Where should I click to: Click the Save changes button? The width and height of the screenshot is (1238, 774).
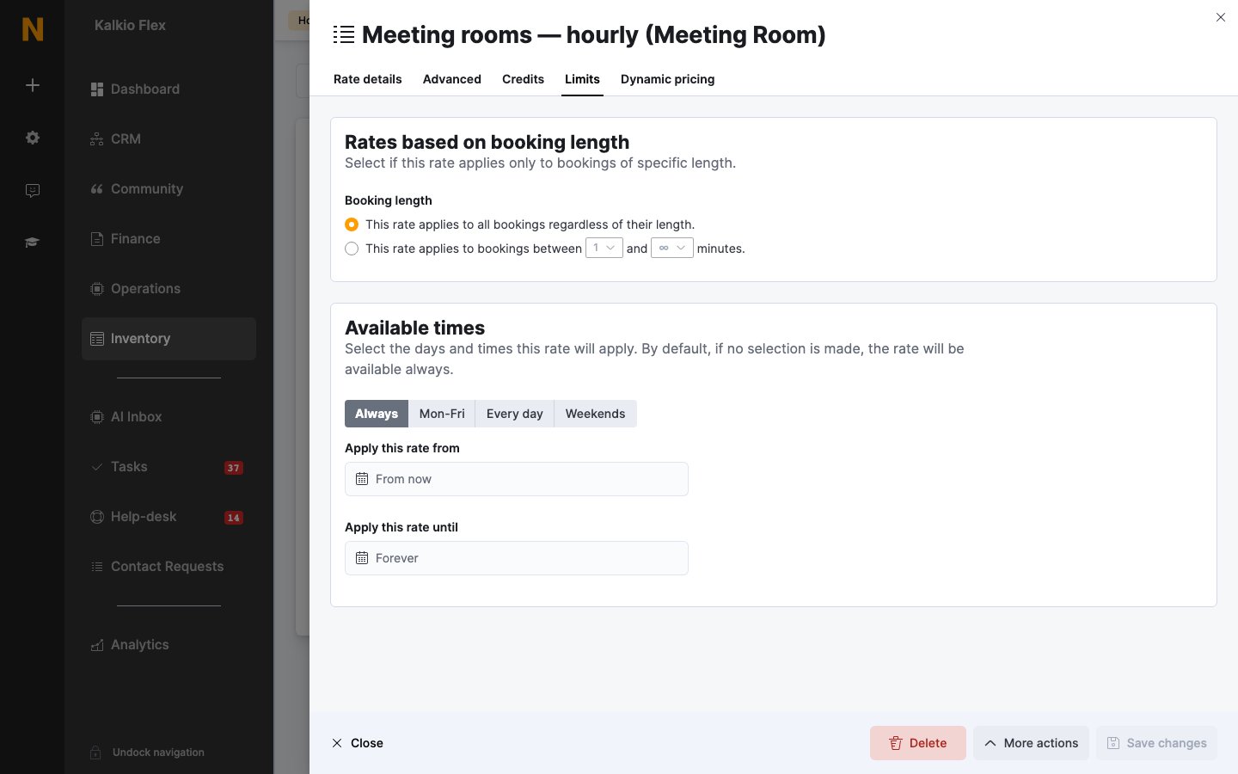tap(1156, 743)
